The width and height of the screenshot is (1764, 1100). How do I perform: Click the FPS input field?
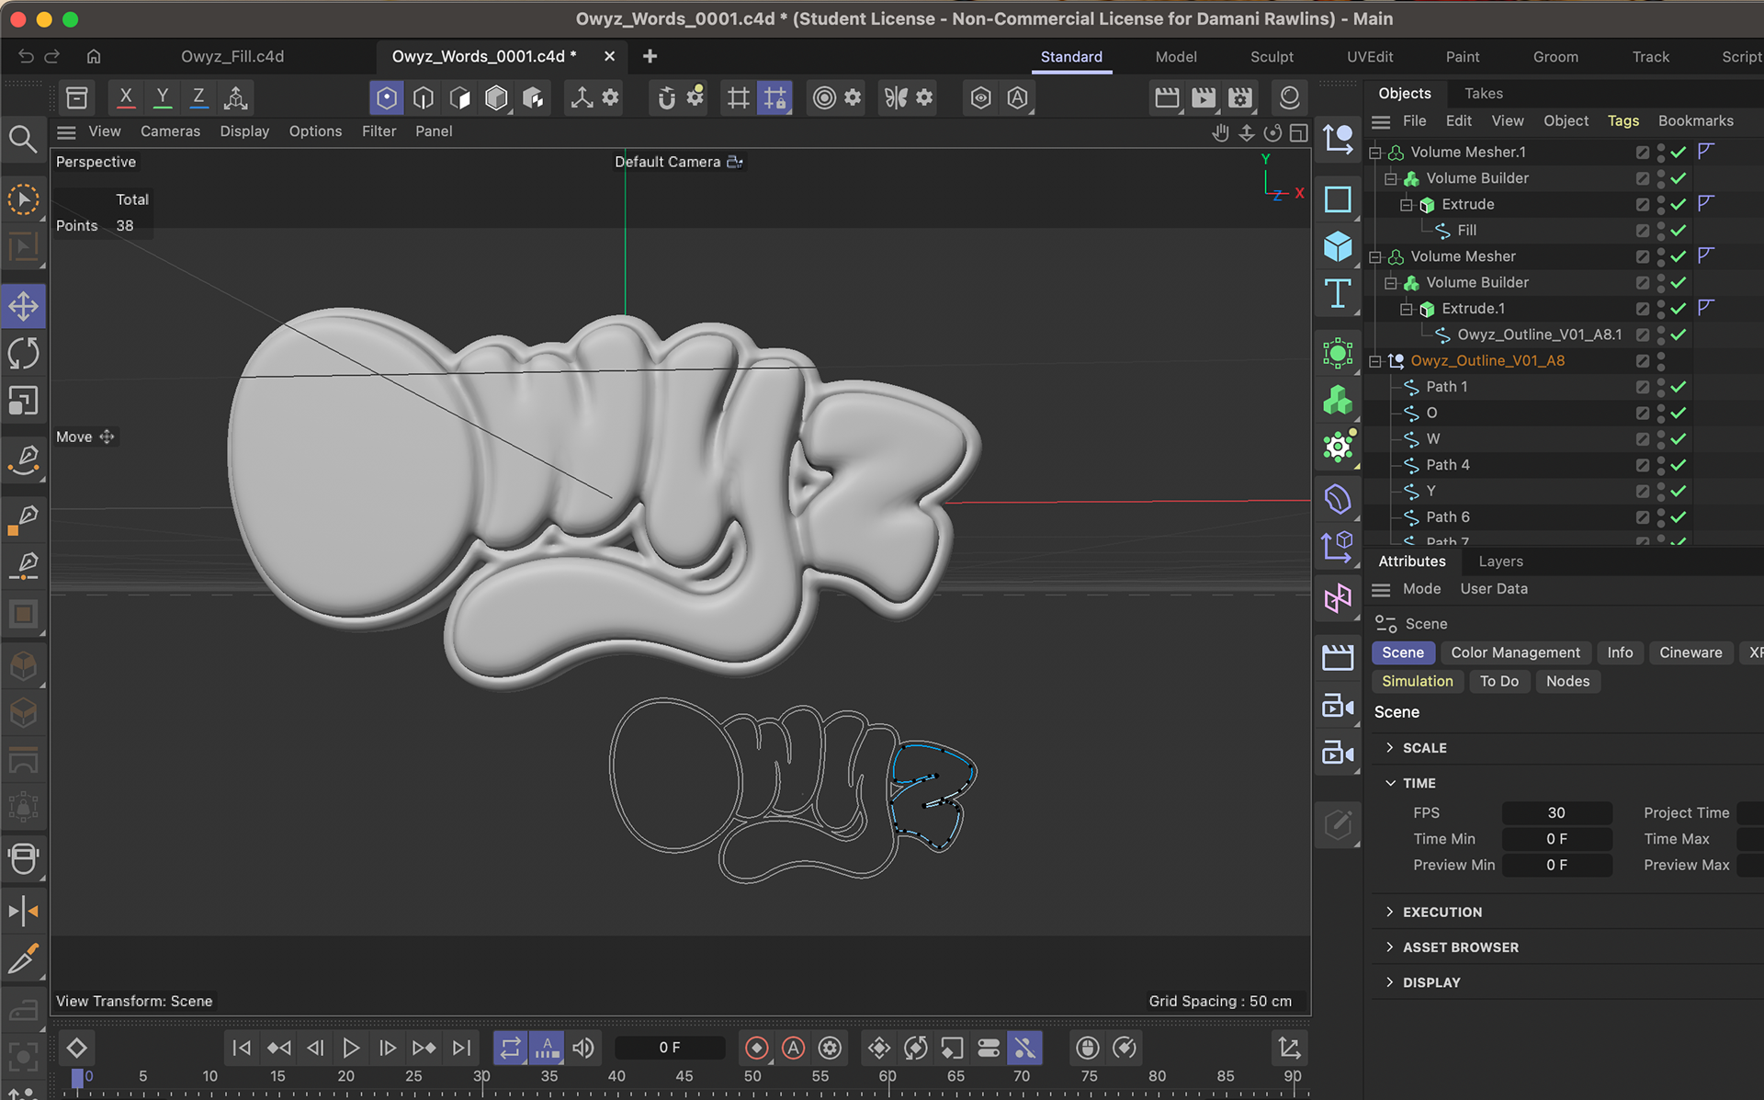click(1556, 812)
